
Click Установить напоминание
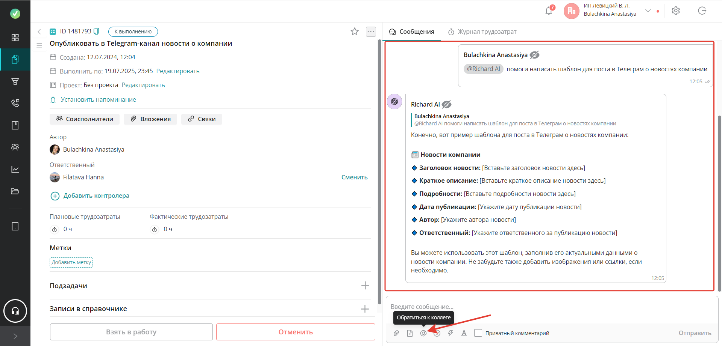(x=99, y=99)
